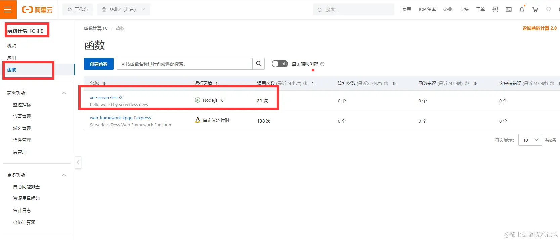Sort by 流控次数 column
The image size is (560, 240).
(x=394, y=83)
